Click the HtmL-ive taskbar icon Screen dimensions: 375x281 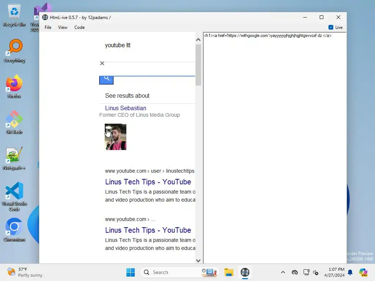245,272
